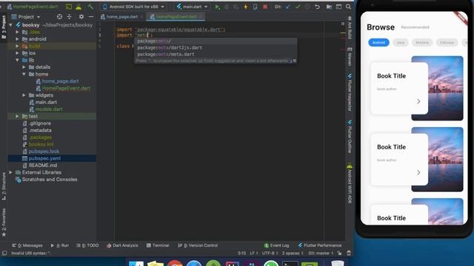Open Chrome from the Dock
Screen dimensions: 474x266
(x=175, y=263)
